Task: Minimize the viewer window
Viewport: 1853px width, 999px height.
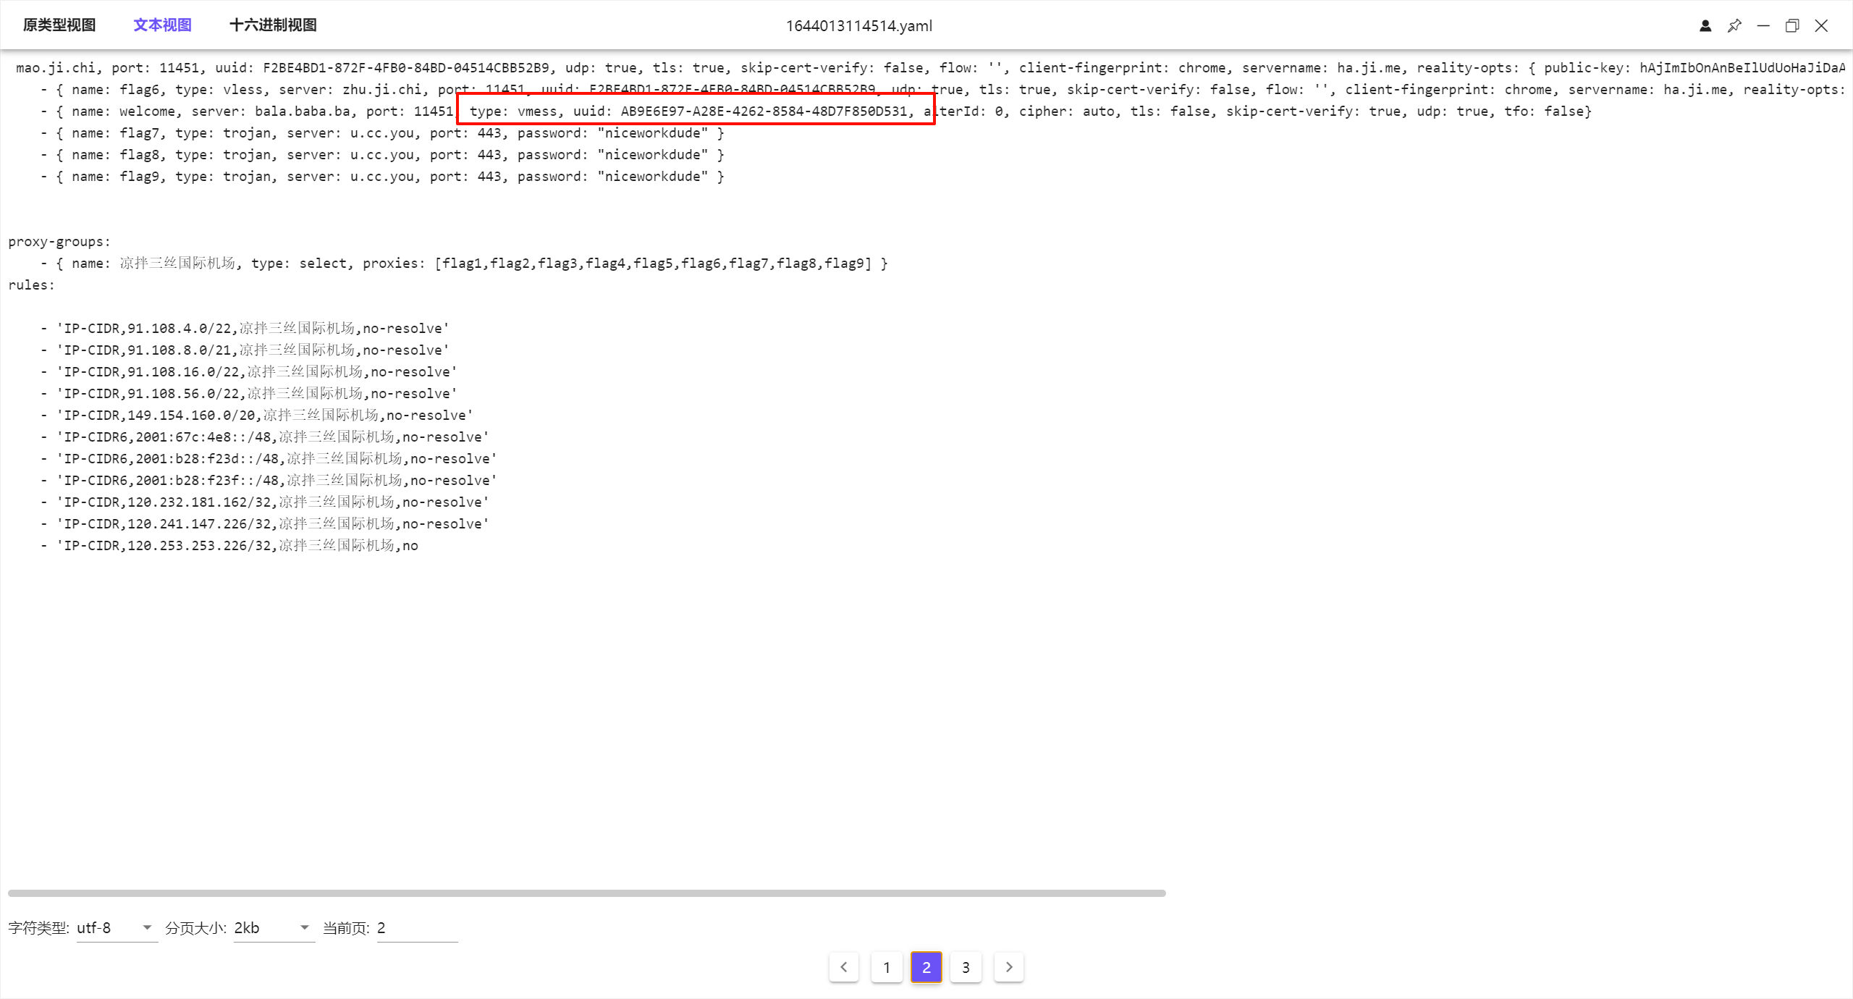Action: point(1763,26)
